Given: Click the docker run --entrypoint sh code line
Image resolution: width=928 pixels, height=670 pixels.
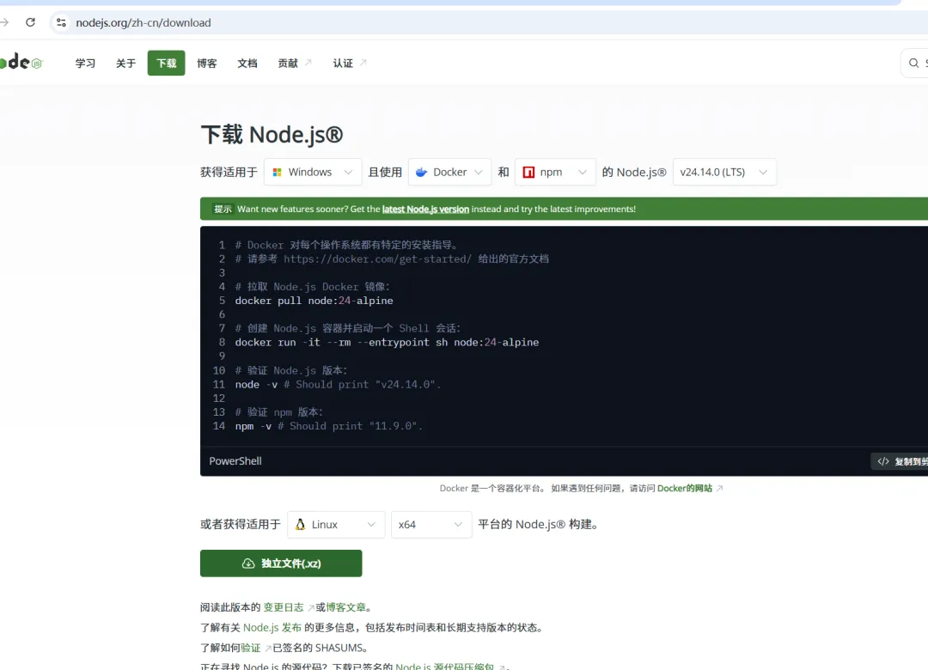Looking at the screenshot, I should [387, 342].
